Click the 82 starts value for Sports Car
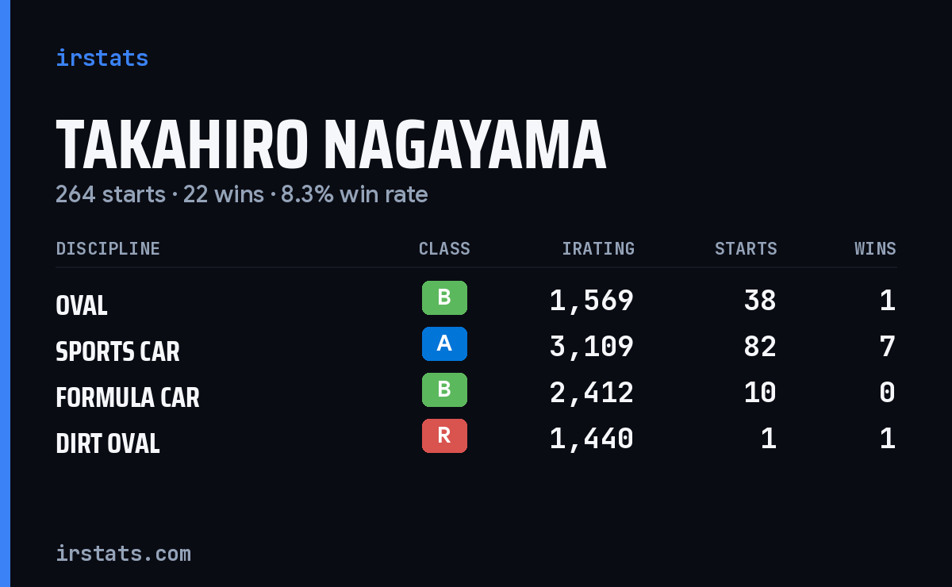This screenshot has height=587, width=952. [x=760, y=347]
